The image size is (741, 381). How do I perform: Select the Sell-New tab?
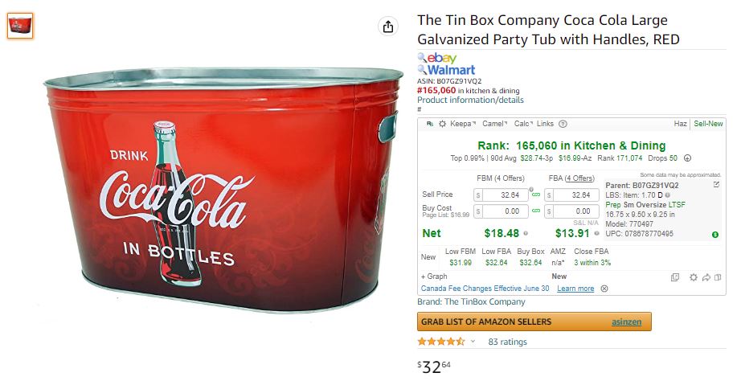pyautogui.click(x=708, y=124)
